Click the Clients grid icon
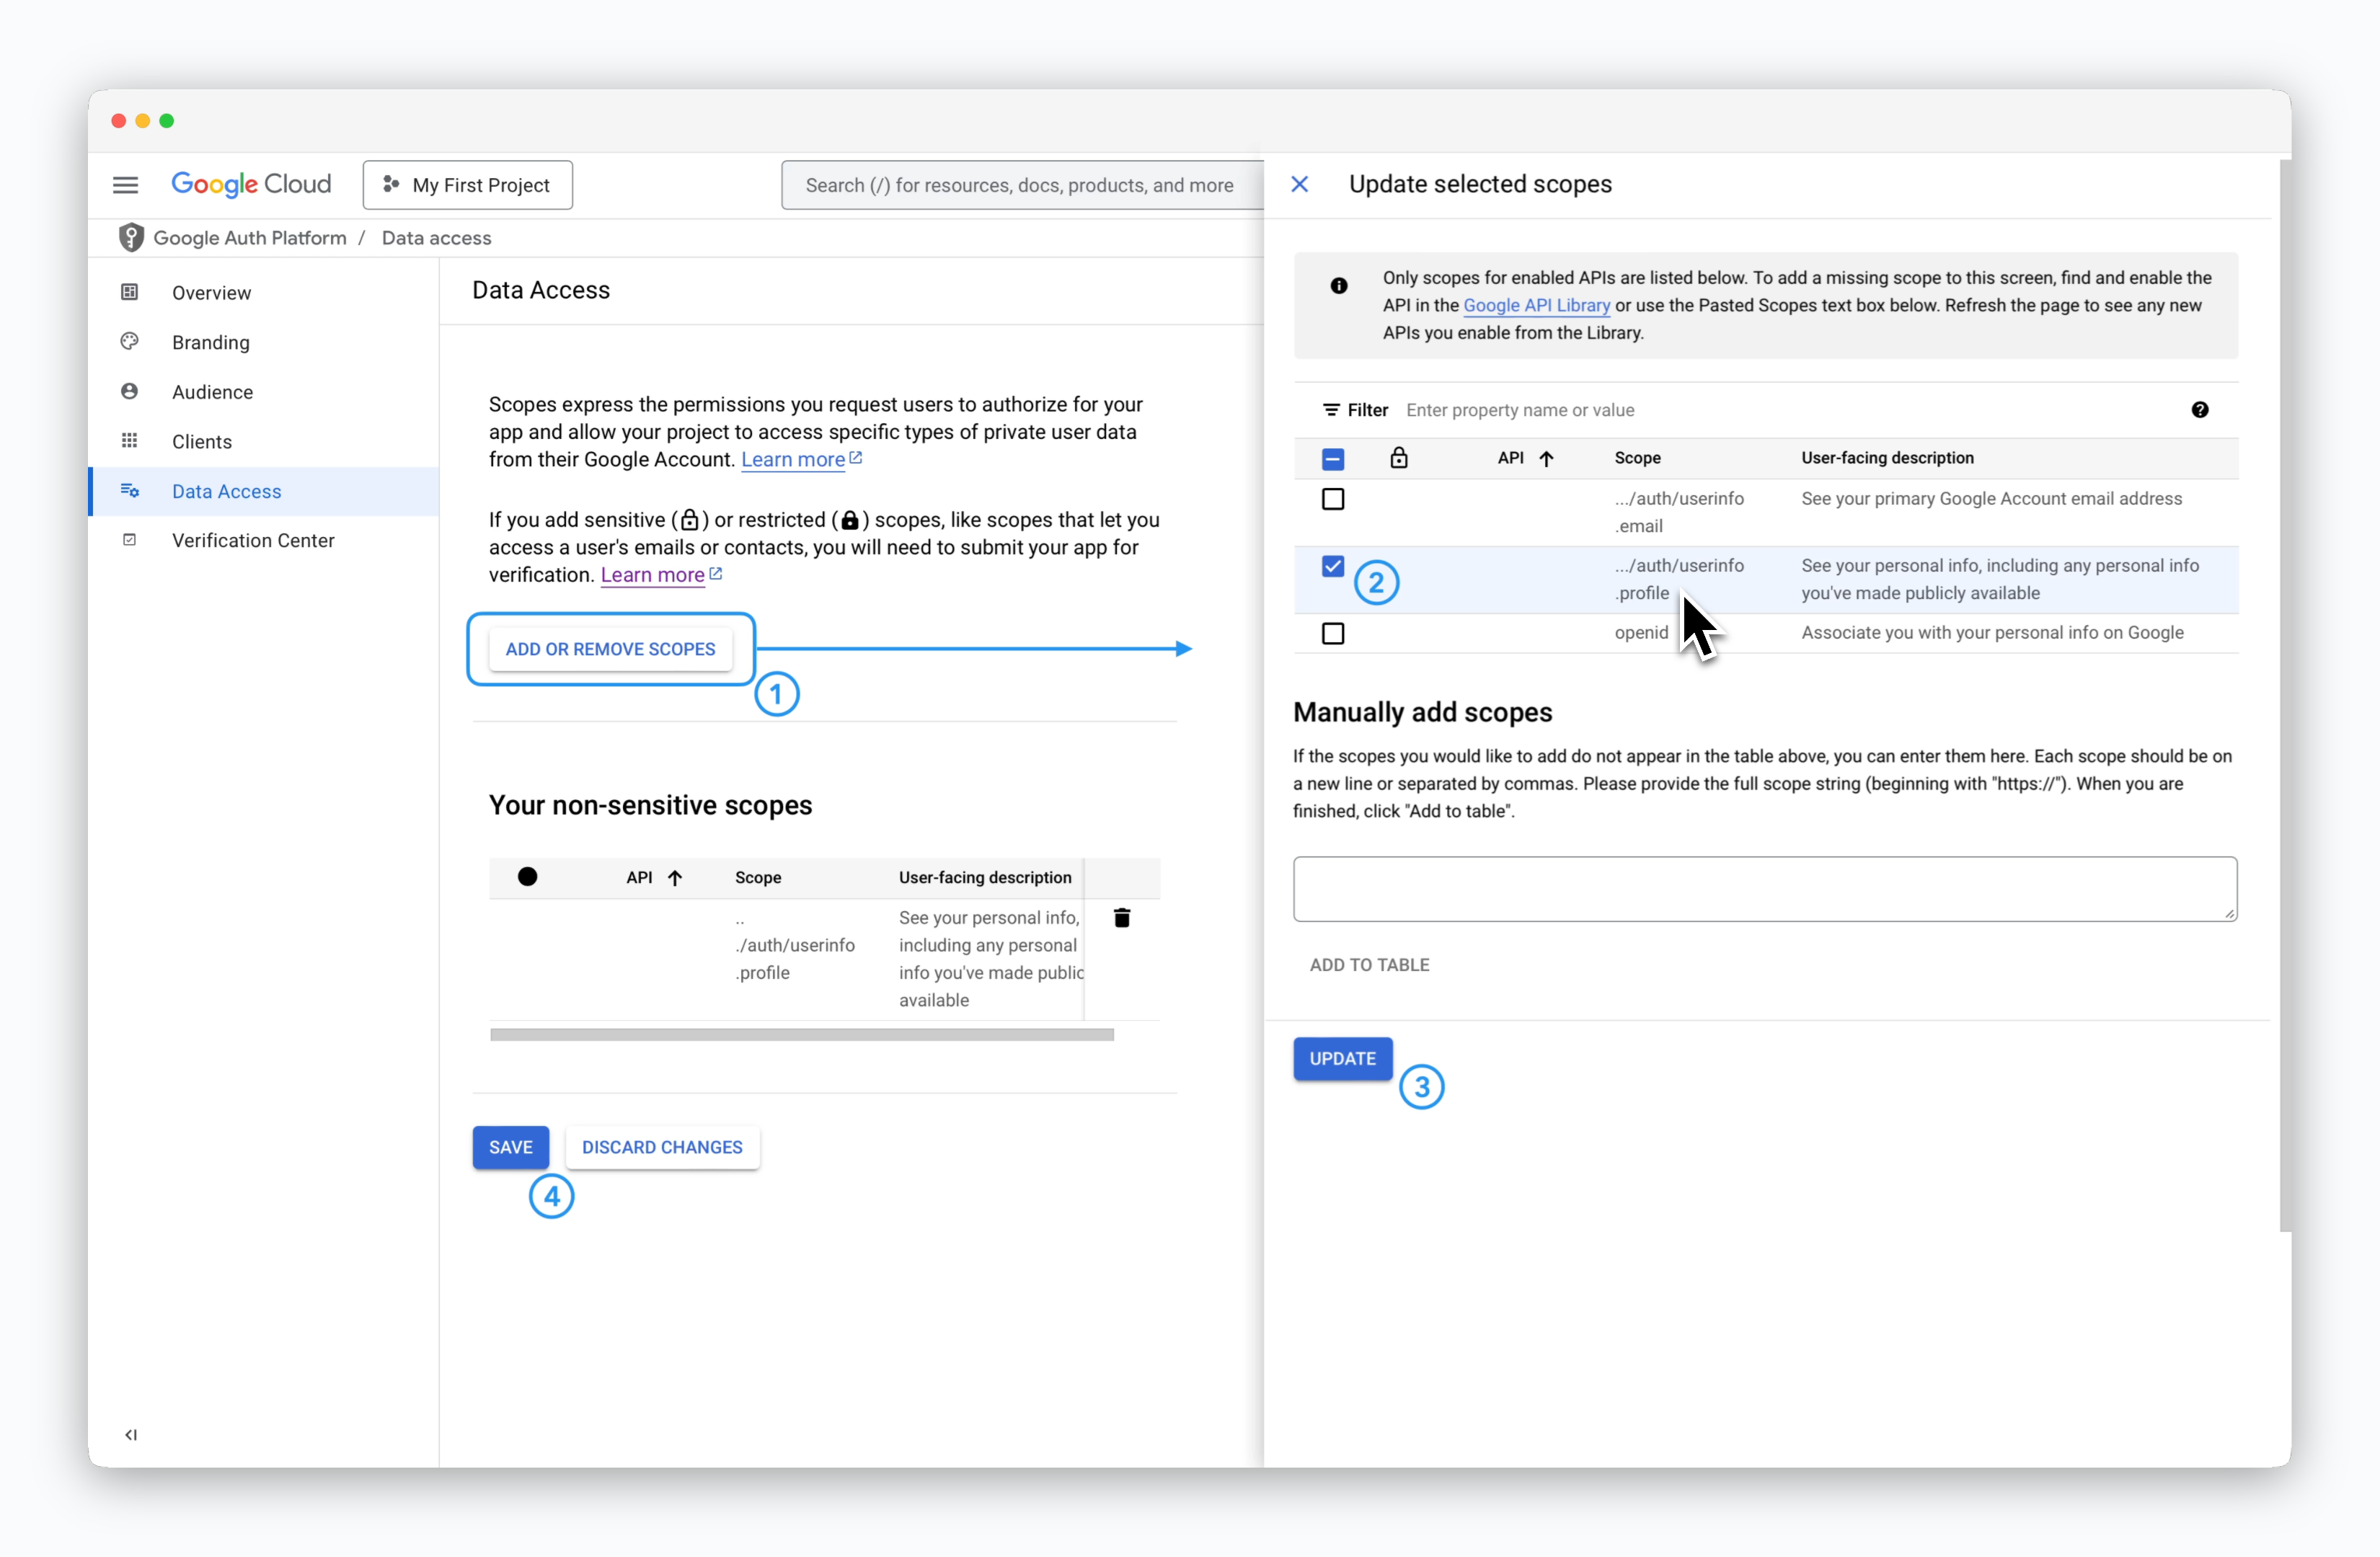This screenshot has height=1557, width=2380. point(129,440)
